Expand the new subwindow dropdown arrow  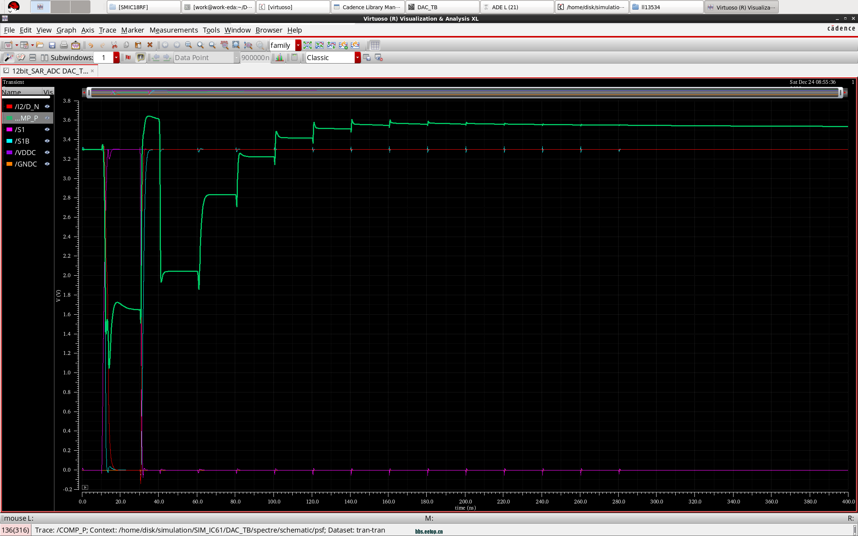(x=33, y=45)
